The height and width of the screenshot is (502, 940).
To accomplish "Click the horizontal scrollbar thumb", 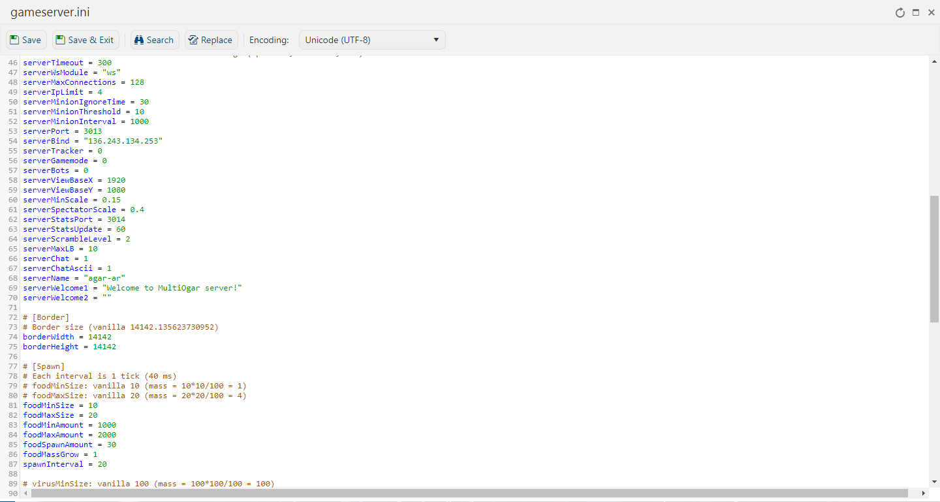I will (x=469, y=494).
